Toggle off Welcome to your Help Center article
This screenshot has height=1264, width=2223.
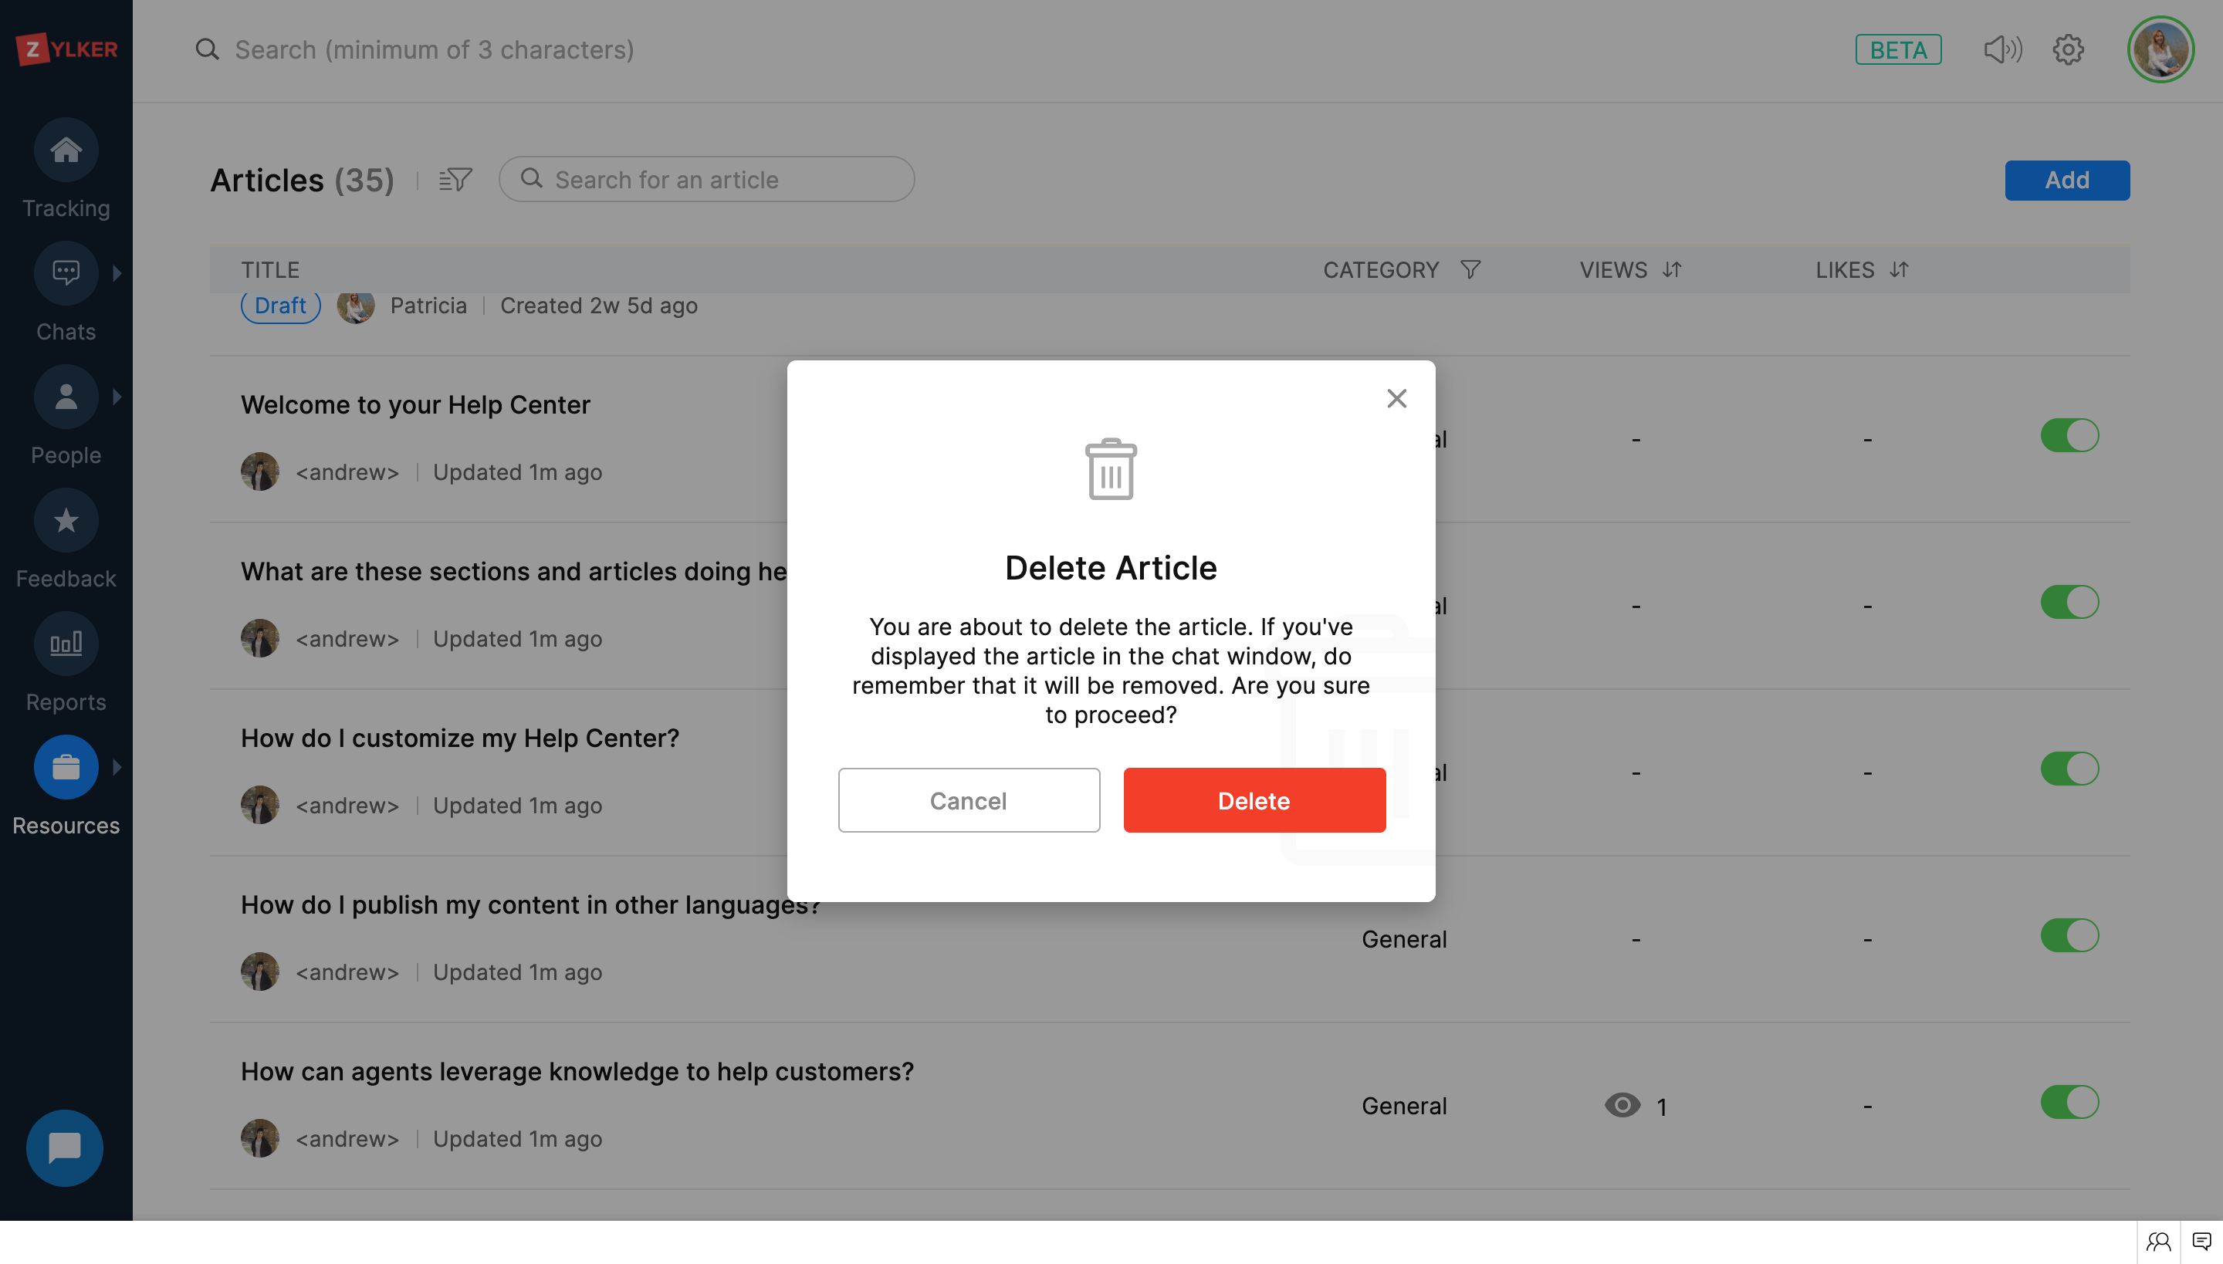click(2069, 436)
